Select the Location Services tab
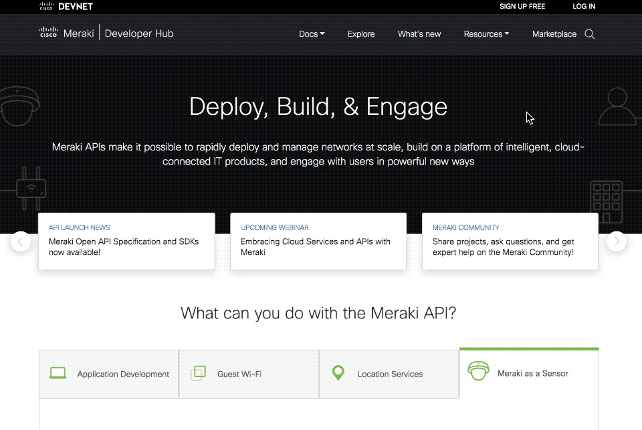The height and width of the screenshot is (430, 642). tap(389, 374)
